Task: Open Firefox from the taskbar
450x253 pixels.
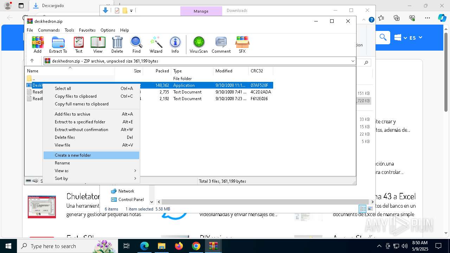Action: pyautogui.click(x=179, y=246)
